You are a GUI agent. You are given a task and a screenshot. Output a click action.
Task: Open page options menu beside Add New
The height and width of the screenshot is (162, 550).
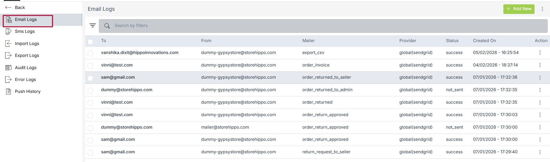(x=542, y=9)
